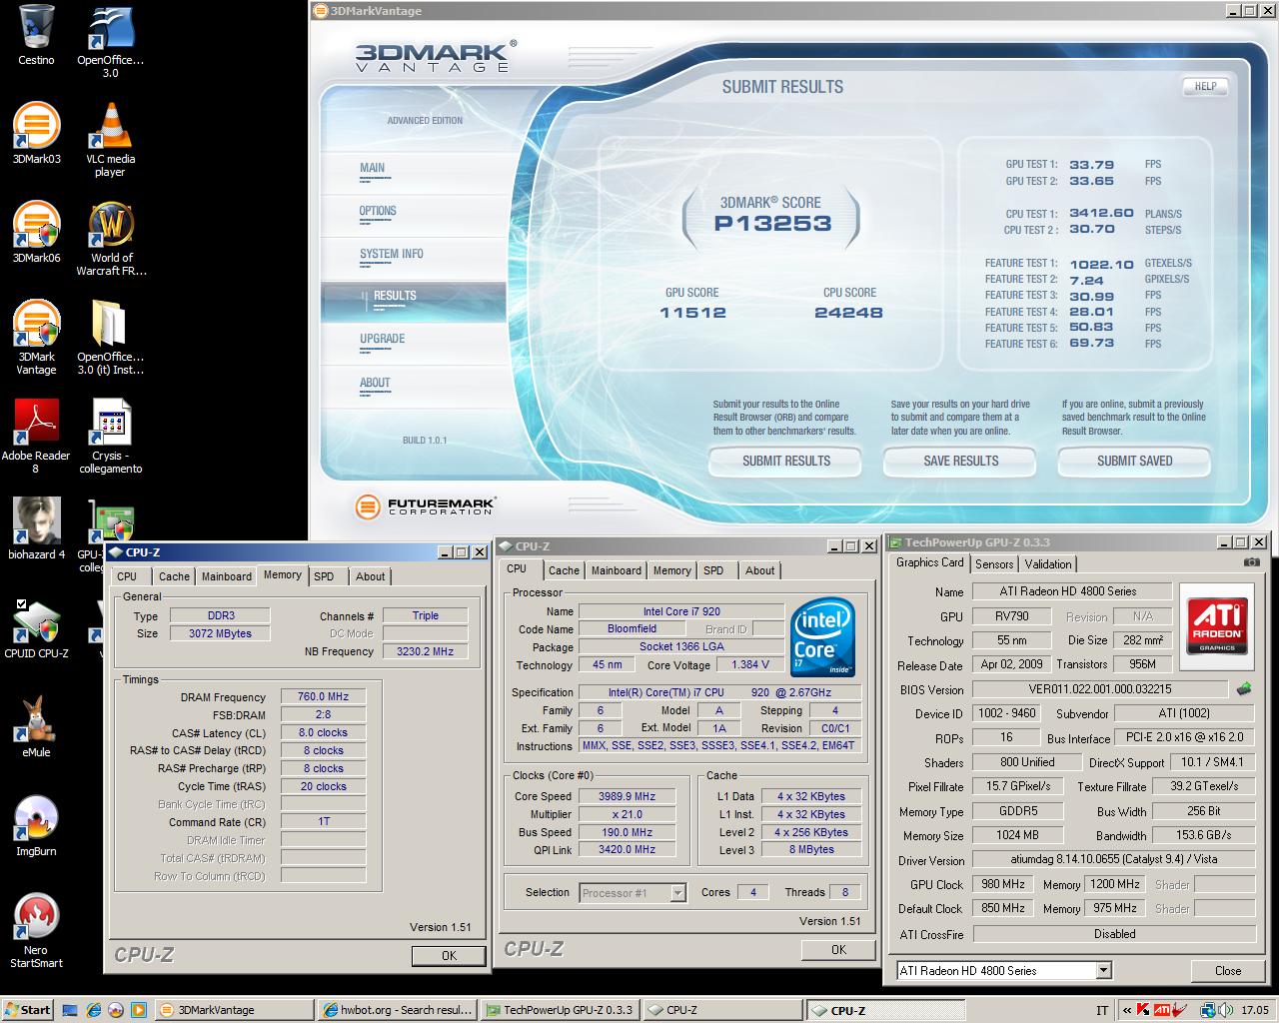Click BIOS save chip icon in GPU-Z
1279x1023 pixels.
pyautogui.click(x=1244, y=688)
